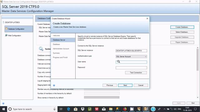Click the scroll up arrow of the settings panel

197,48
